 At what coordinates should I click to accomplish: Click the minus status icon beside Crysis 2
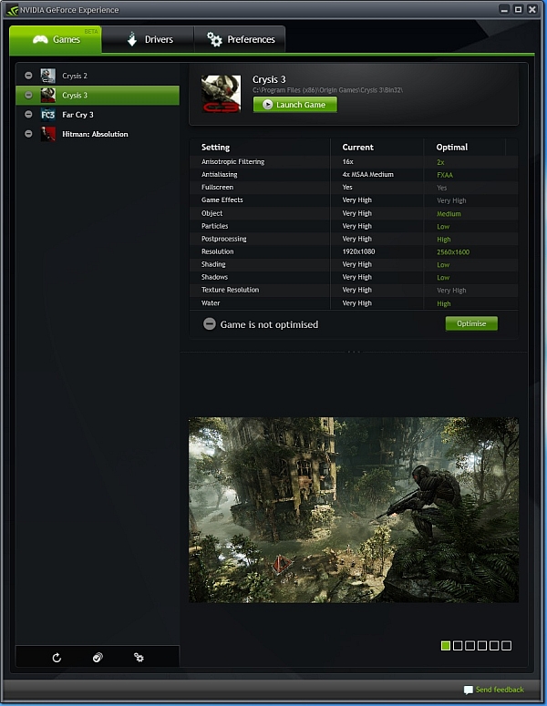[28, 76]
